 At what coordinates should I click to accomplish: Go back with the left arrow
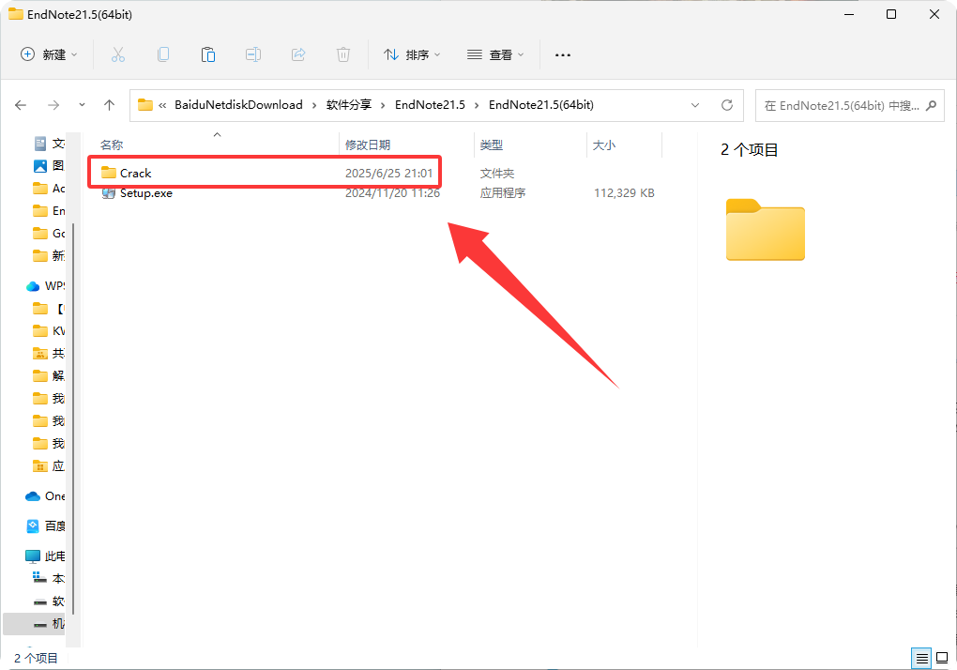21,105
